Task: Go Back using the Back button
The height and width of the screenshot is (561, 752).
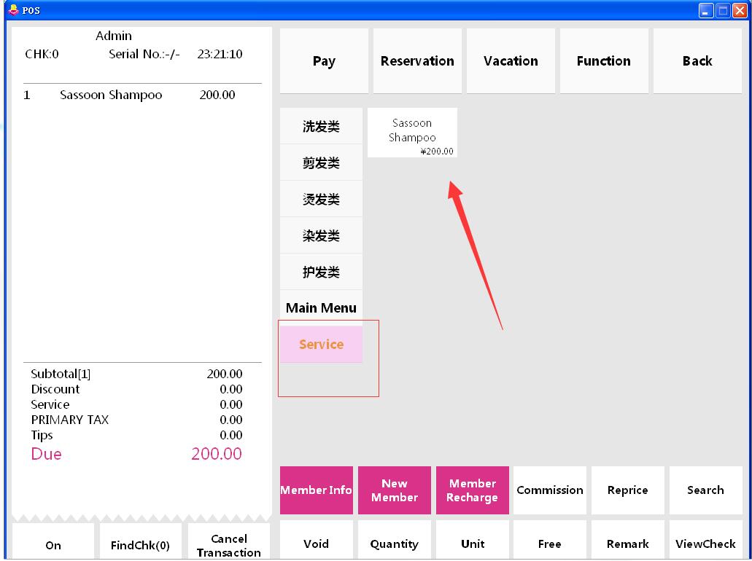Action: pyautogui.click(x=697, y=61)
